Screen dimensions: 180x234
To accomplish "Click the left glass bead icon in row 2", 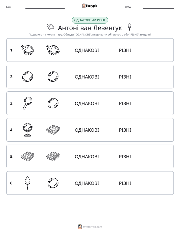I will click(x=28, y=76).
